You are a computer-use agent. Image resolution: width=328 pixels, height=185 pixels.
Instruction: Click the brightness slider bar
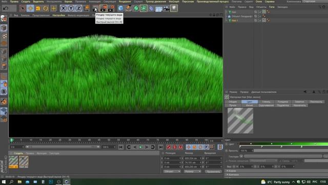pos(291,151)
